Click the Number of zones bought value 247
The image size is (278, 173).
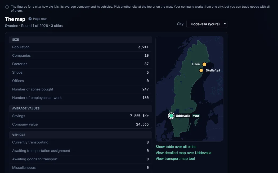tap(145, 89)
